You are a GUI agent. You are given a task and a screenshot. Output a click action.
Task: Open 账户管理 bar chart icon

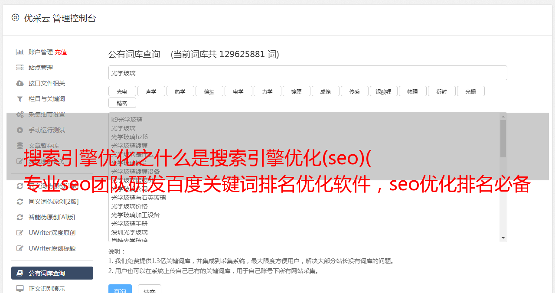point(20,52)
